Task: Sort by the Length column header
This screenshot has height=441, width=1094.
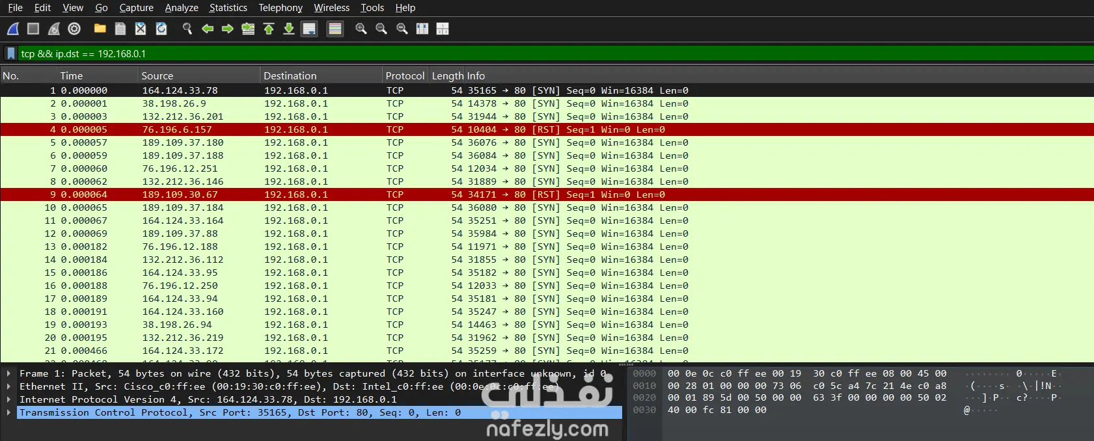Action: click(x=447, y=75)
